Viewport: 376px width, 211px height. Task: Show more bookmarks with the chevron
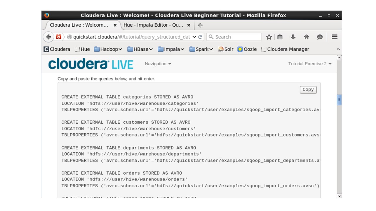[338, 49]
